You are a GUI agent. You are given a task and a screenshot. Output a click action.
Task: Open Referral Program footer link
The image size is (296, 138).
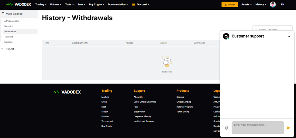[185, 107]
